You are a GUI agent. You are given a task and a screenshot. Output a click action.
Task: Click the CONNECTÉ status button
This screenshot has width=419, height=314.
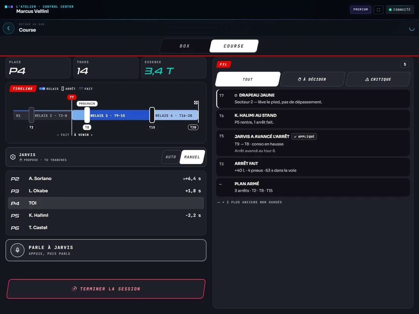[x=400, y=10]
